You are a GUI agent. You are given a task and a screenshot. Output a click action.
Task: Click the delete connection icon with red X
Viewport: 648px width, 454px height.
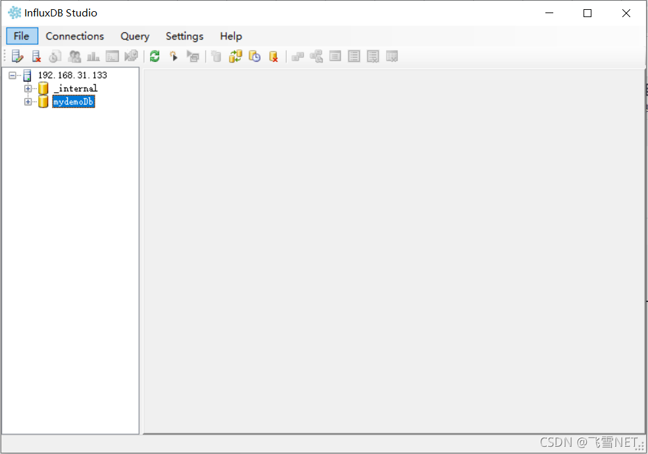click(x=36, y=56)
